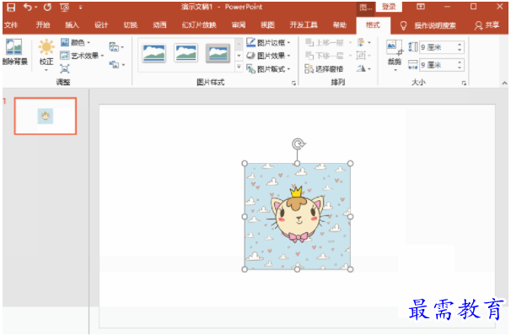Viewport: 511px width, 336px height.
Task: Open the 大小 size group dialog launcher
Action: 464,84
